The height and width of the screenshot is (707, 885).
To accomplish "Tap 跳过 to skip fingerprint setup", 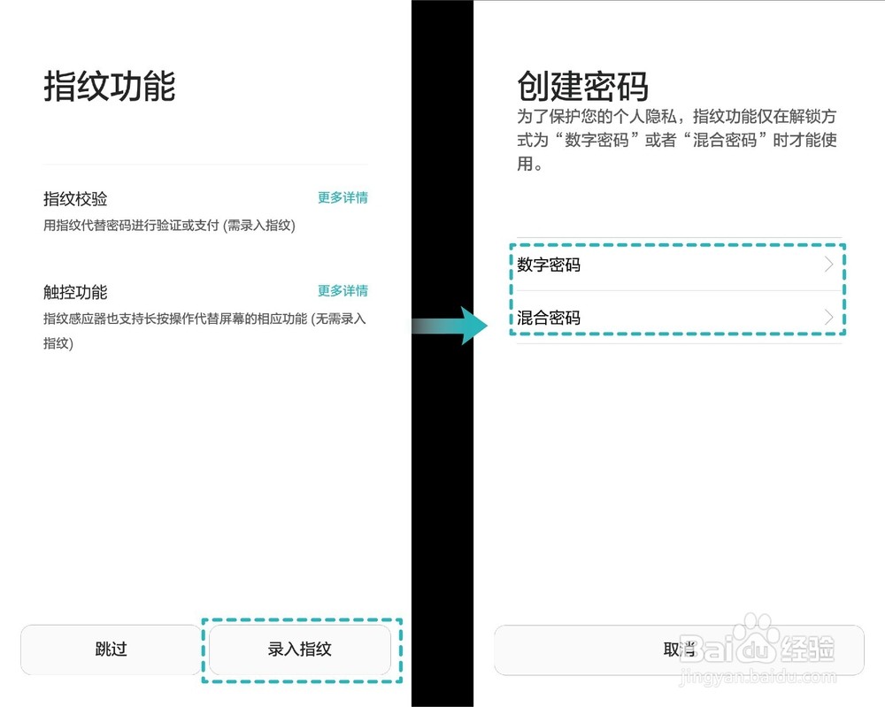I will 110,649.
